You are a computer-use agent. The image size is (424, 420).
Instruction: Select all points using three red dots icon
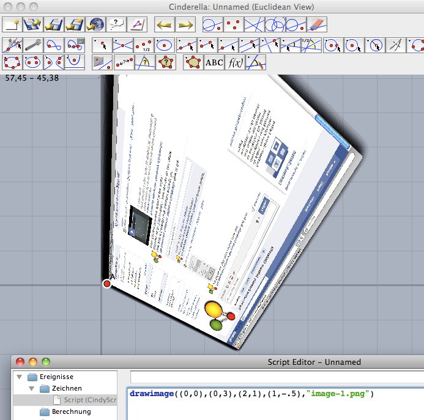tap(234, 24)
